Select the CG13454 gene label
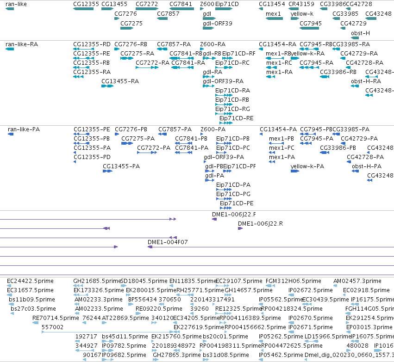Viewport: 394px width, 362px height. [272, 4]
